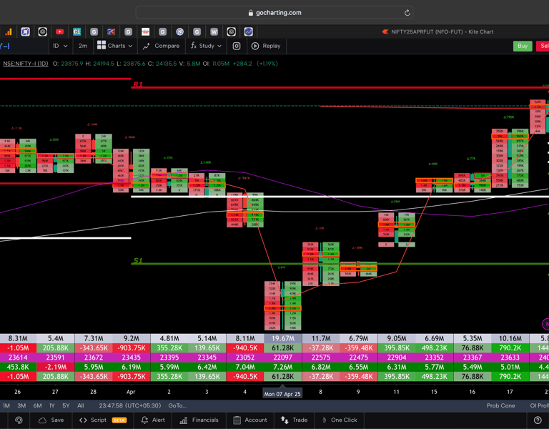
Task: Click the NSE:NIFTY-I (1D) legend label
Action: 26,64
